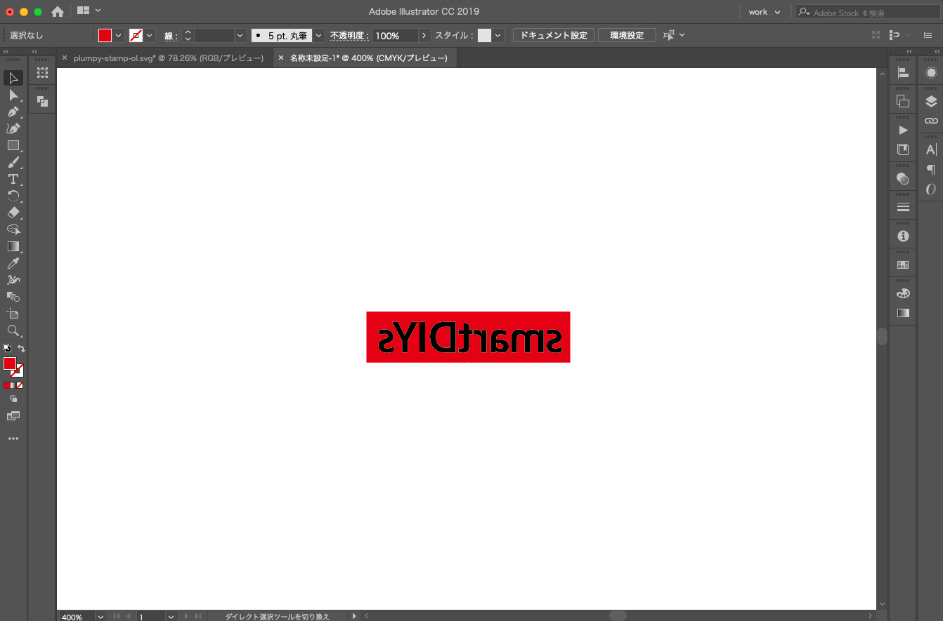Image resolution: width=943 pixels, height=621 pixels.
Task: Click fill color box in toolbar
Action: click(x=10, y=363)
